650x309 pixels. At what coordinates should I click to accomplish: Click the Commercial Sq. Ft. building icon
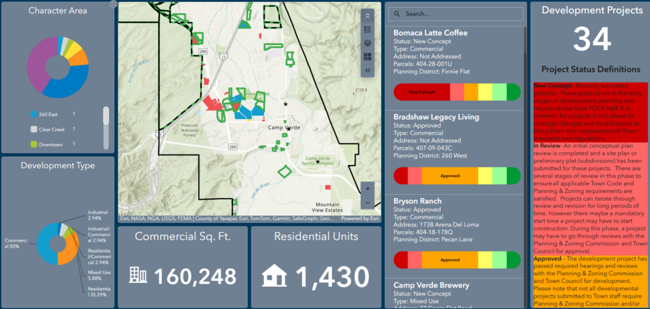click(x=138, y=275)
